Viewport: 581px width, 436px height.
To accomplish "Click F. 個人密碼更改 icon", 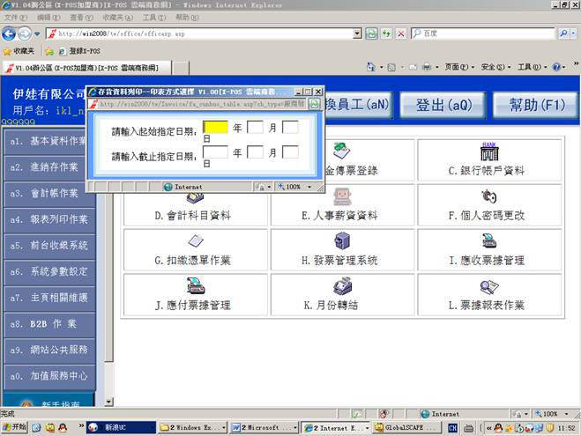I will click(488, 196).
